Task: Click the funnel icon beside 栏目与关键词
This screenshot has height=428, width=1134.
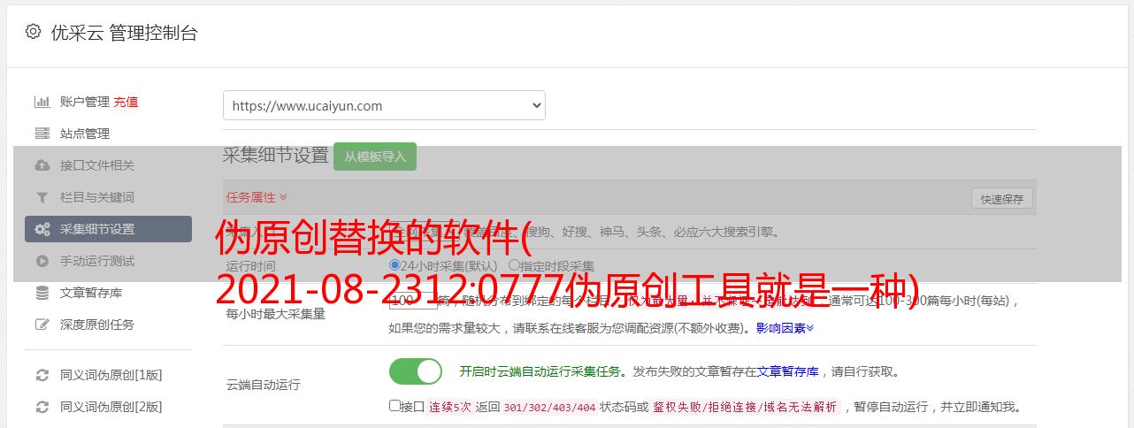Action: (42, 197)
